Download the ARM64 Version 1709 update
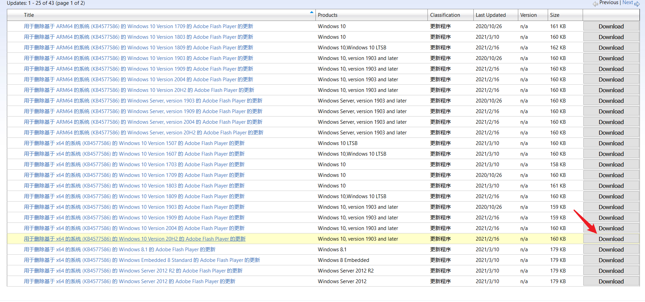Screen dimensions: 645x302 [611, 26]
